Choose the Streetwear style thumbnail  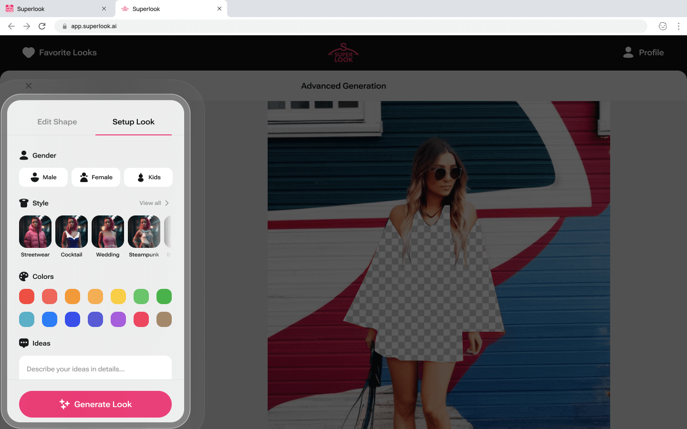point(35,232)
